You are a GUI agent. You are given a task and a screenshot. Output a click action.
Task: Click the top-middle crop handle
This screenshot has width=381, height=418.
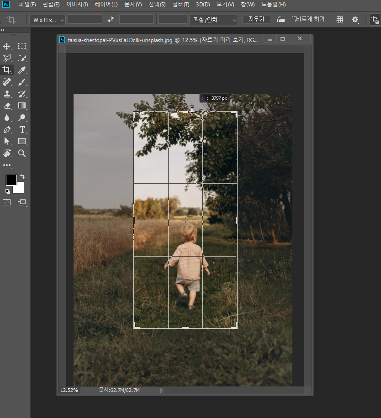tap(185, 112)
